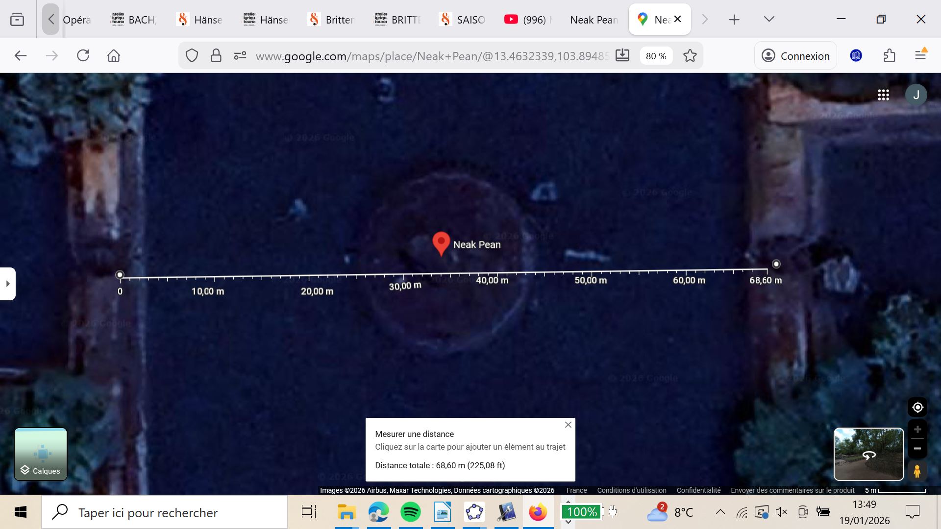Zoom out the map with minus button
The width and height of the screenshot is (941, 529).
(917, 449)
